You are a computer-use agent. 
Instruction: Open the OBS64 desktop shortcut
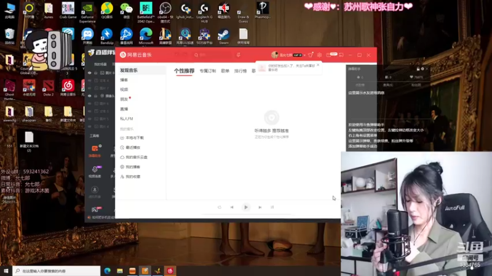click(x=165, y=12)
